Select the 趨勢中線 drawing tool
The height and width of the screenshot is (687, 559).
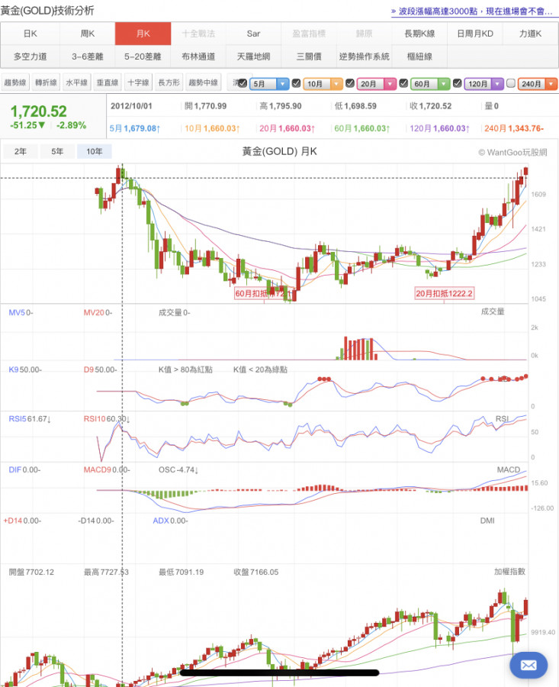[203, 82]
